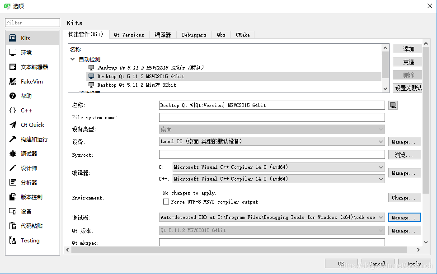Collapse the 自动检测 tree group
This screenshot has width=437, height=274.
72,59
